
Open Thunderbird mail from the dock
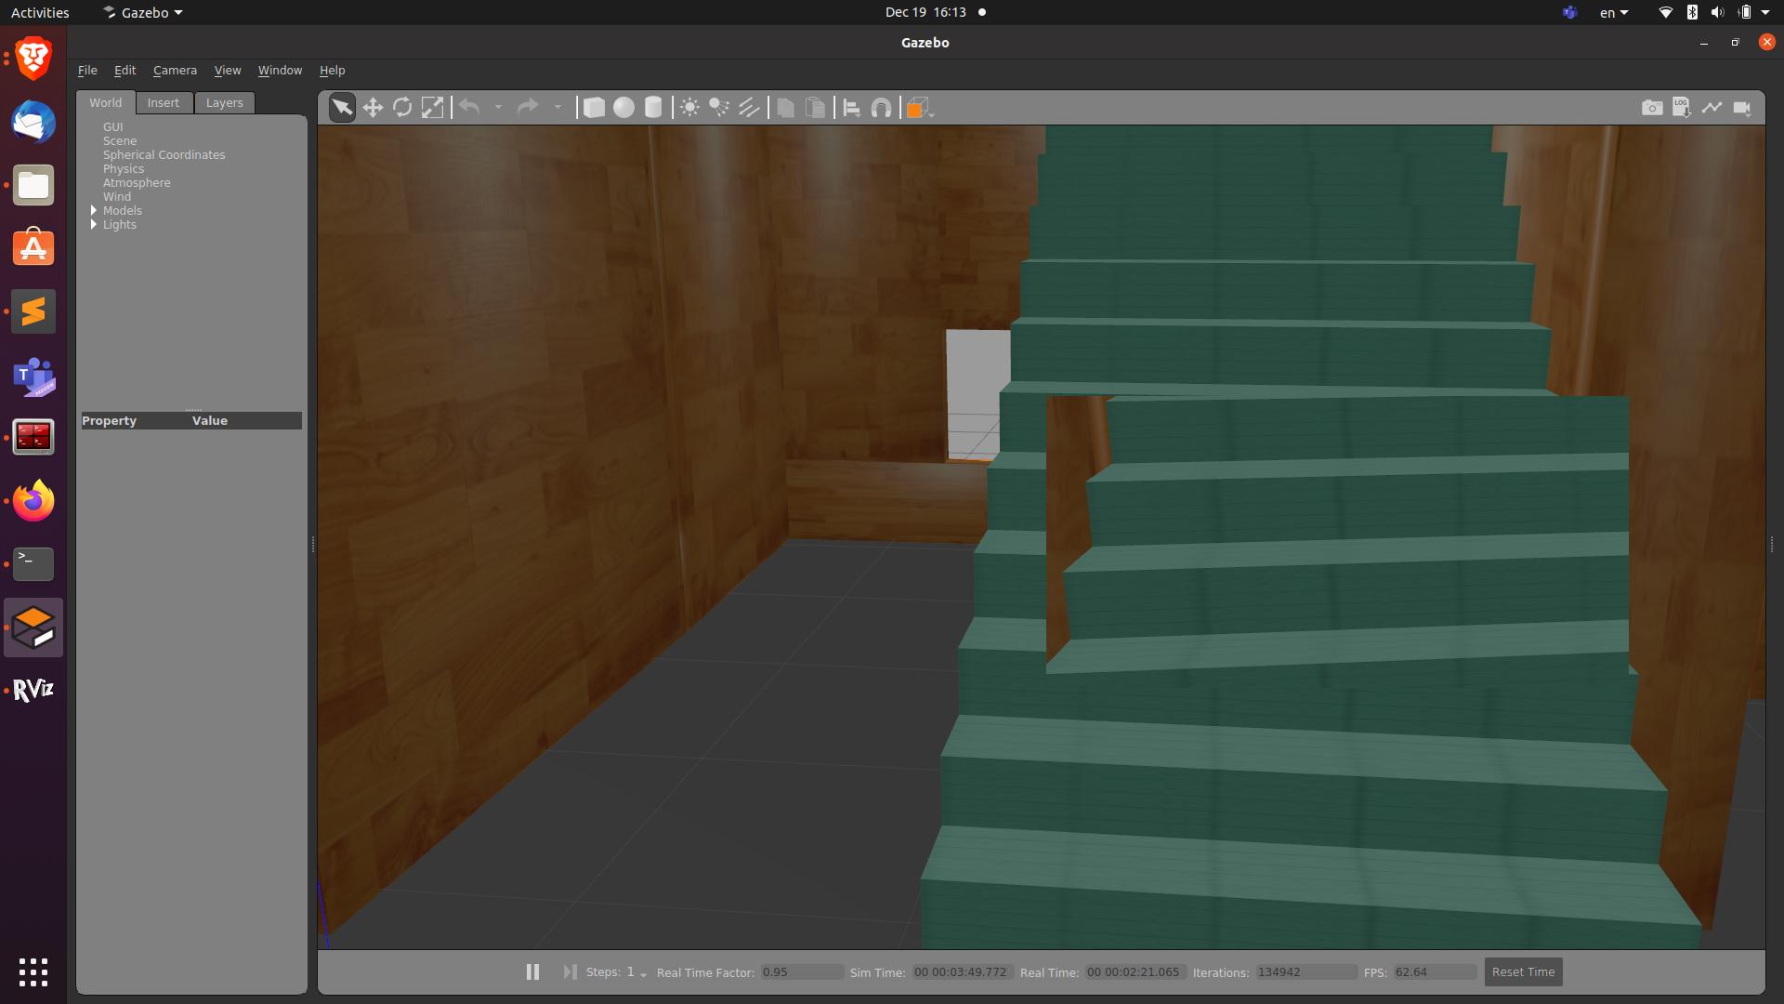click(x=33, y=122)
